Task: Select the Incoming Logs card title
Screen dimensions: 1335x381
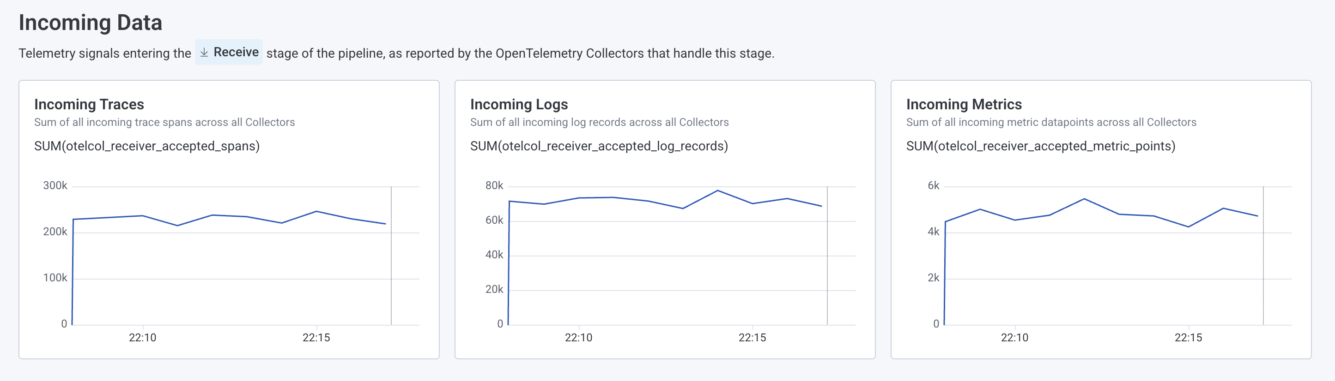Action: 519,104
